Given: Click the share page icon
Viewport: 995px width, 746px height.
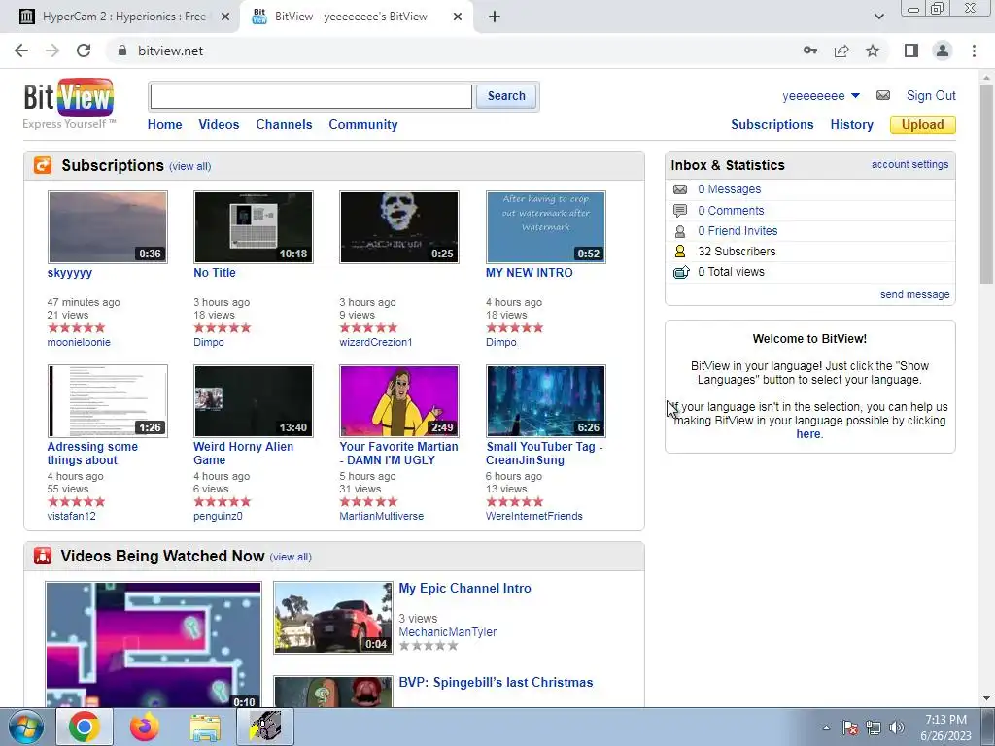Looking at the screenshot, I should [x=841, y=51].
